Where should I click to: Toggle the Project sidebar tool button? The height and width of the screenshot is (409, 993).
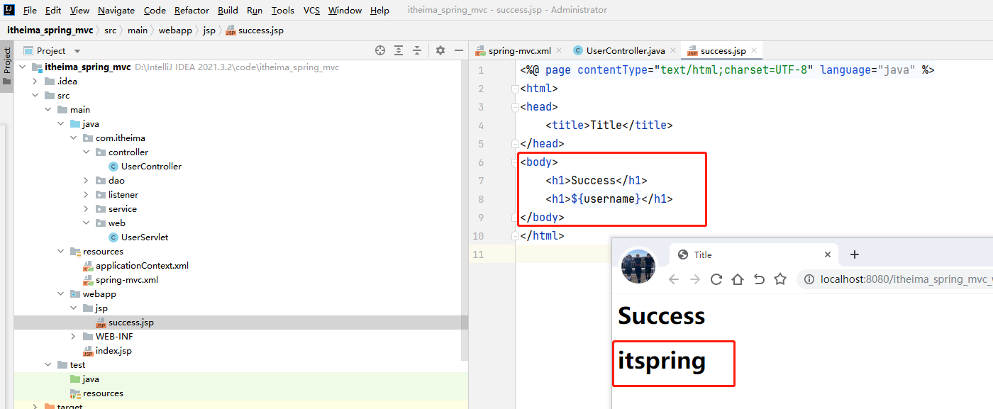click(x=7, y=65)
